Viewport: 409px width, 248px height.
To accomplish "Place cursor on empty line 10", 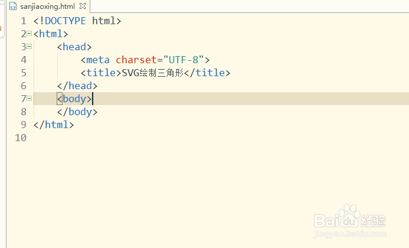I will pyautogui.click(x=209, y=138).
